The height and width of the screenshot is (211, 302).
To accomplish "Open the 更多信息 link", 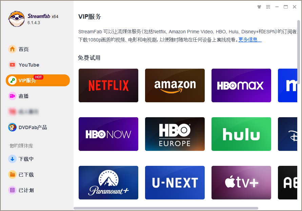I will (x=250, y=39).
